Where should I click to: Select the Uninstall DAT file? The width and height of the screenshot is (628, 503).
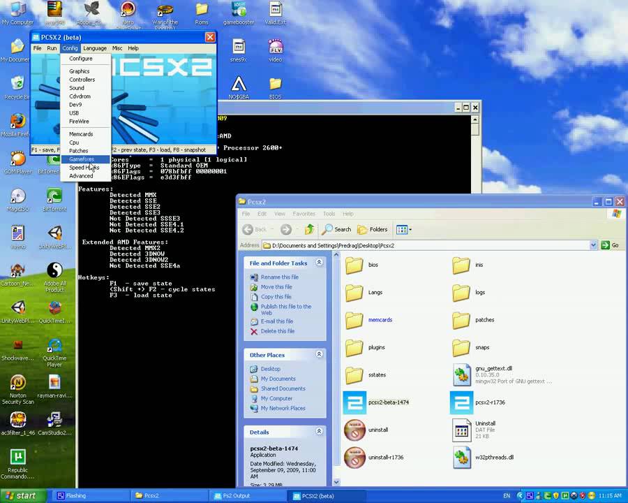click(461, 430)
